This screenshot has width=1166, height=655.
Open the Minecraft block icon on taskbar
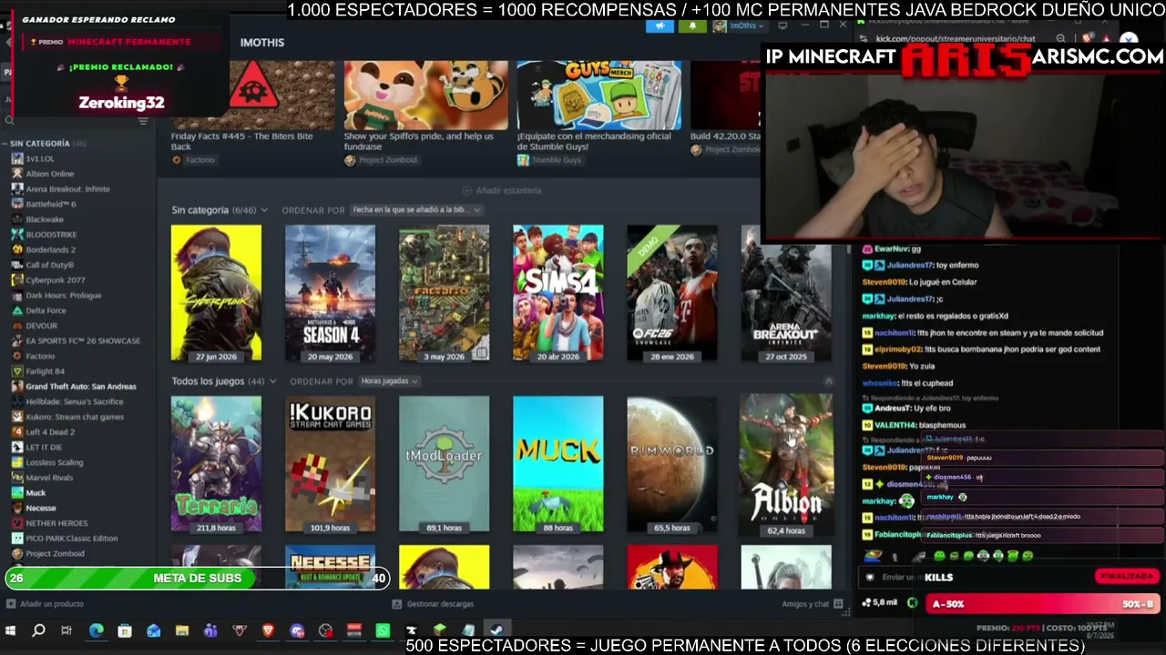click(440, 630)
